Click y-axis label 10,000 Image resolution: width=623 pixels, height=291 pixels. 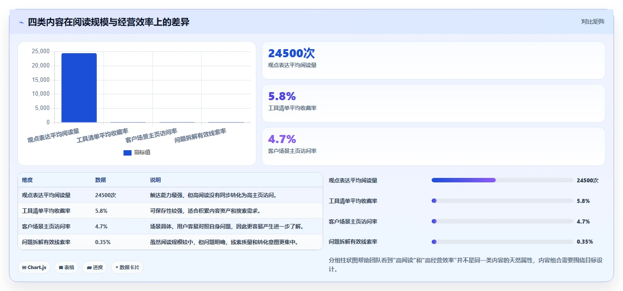pos(41,94)
